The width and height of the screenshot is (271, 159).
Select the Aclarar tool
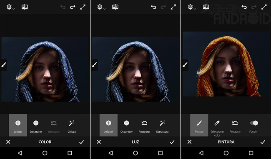click(x=108, y=125)
